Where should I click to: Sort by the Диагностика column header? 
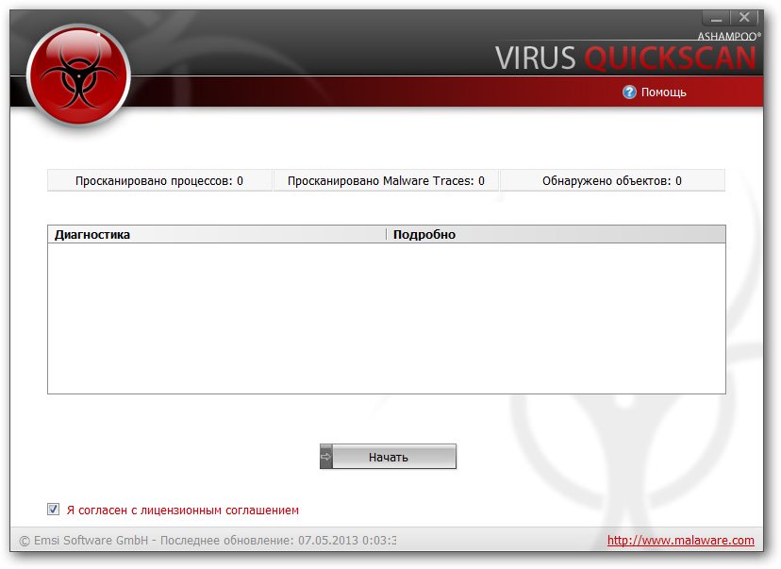point(217,235)
